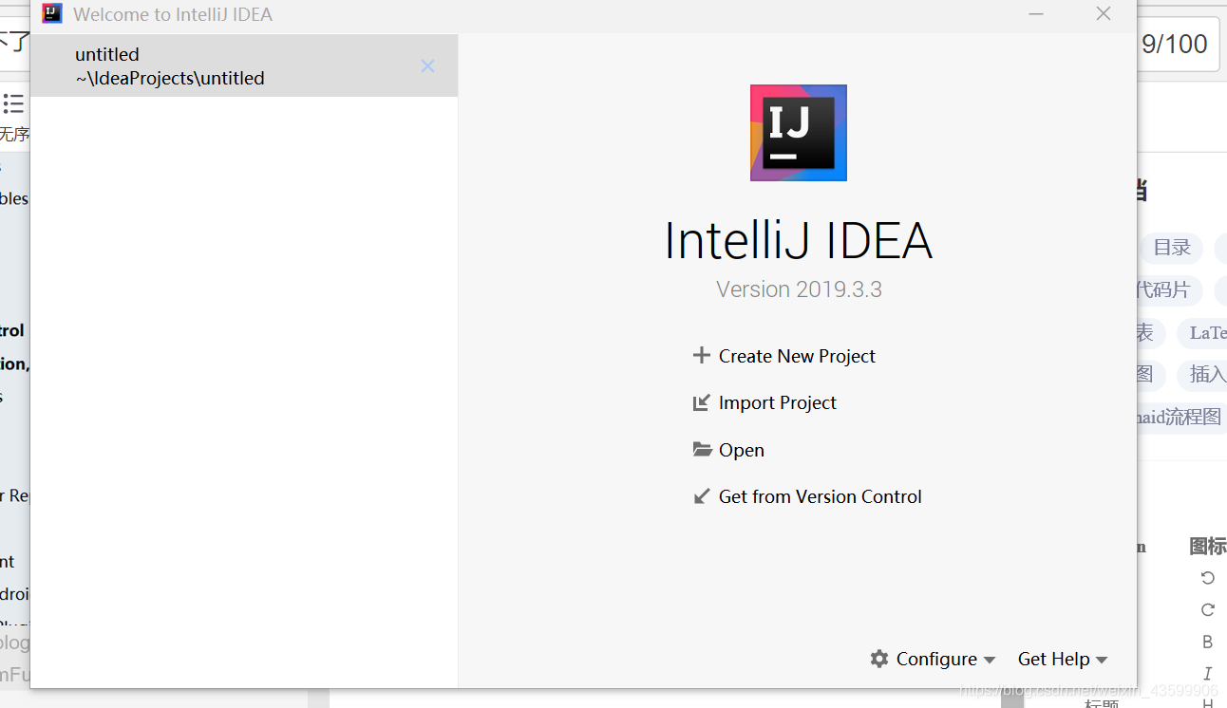Remove untitled project from recent list

click(428, 65)
